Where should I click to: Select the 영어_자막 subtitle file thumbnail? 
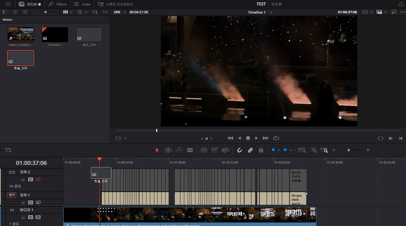(x=89, y=34)
